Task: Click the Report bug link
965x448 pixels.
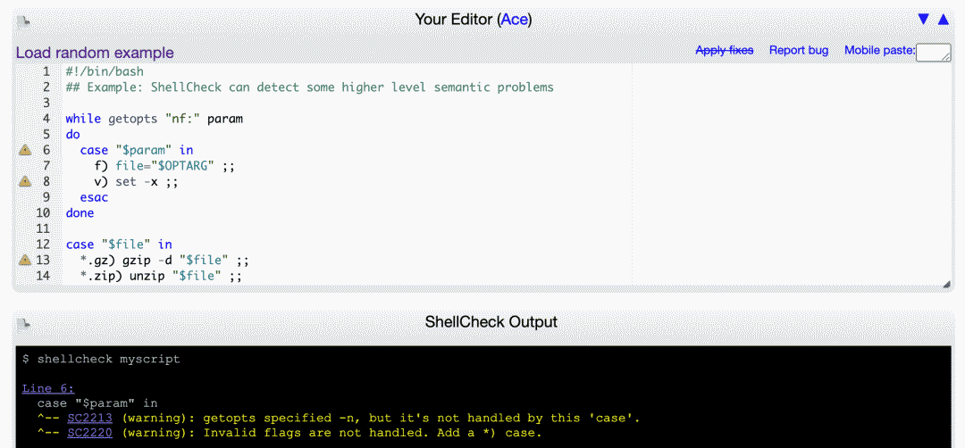Action: (x=799, y=50)
